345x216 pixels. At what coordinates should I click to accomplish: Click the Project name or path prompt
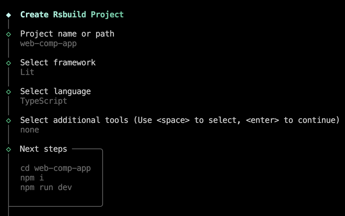pos(67,34)
